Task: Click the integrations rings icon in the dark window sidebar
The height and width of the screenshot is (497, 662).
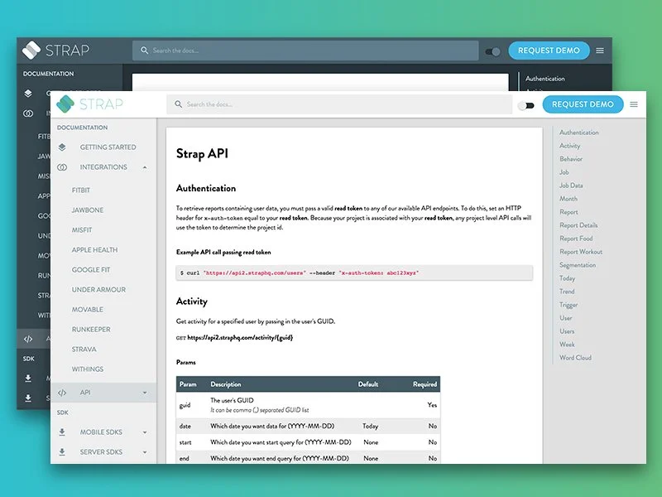Action: 28,113
